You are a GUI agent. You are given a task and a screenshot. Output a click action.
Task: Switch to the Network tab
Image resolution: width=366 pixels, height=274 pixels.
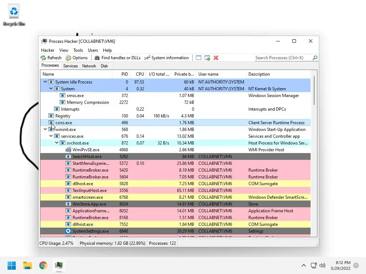click(89, 66)
